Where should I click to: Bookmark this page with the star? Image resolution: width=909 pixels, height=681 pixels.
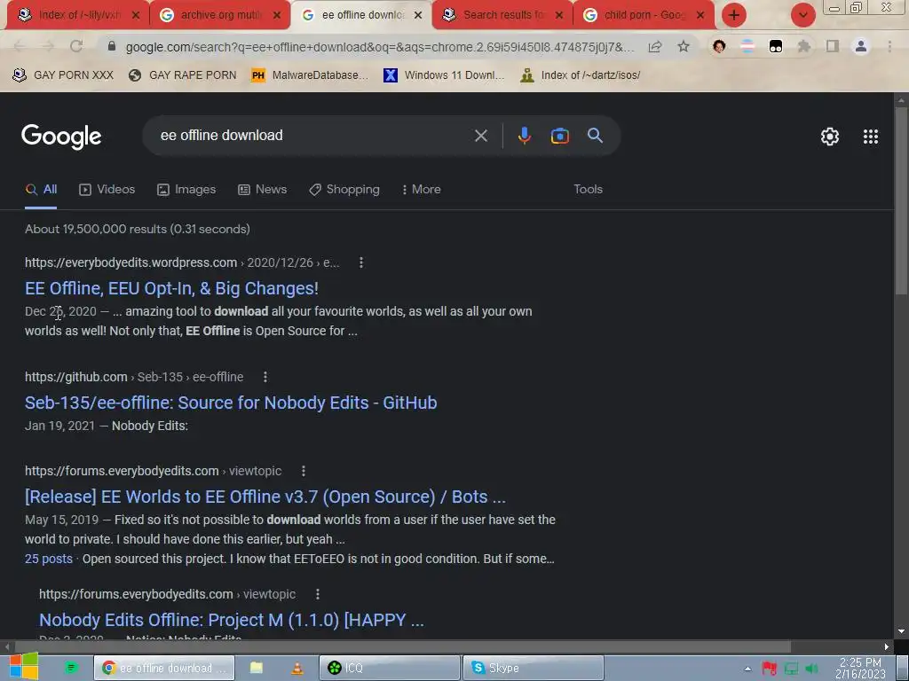(684, 46)
